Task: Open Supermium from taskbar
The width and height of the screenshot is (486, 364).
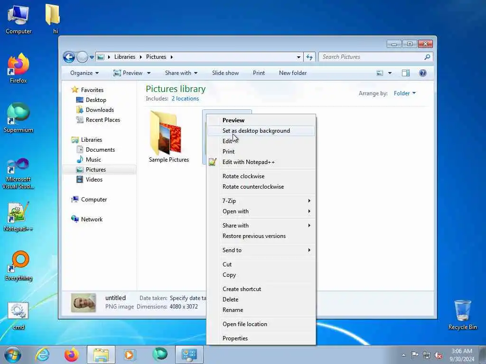Action: point(159,355)
